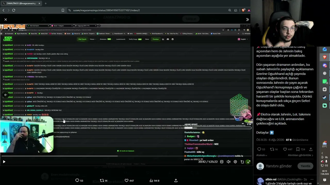Open more options on albin rei's reply
Viewport: 330px width, 185px height.
(312, 179)
